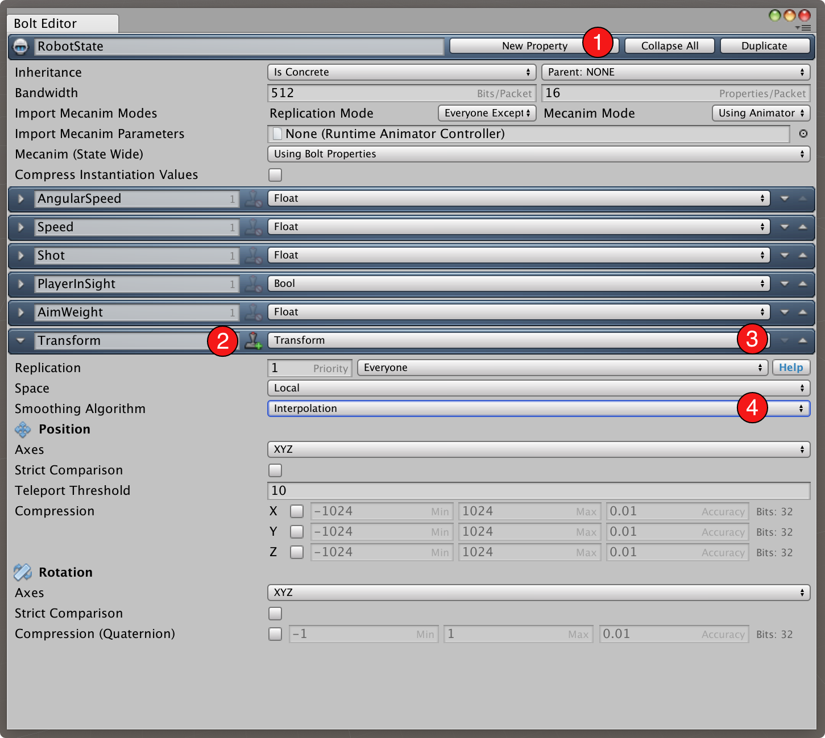Open PlayerInSight Bool type dropdown
Viewport: 825px width, 738px height.
pyautogui.click(x=519, y=283)
